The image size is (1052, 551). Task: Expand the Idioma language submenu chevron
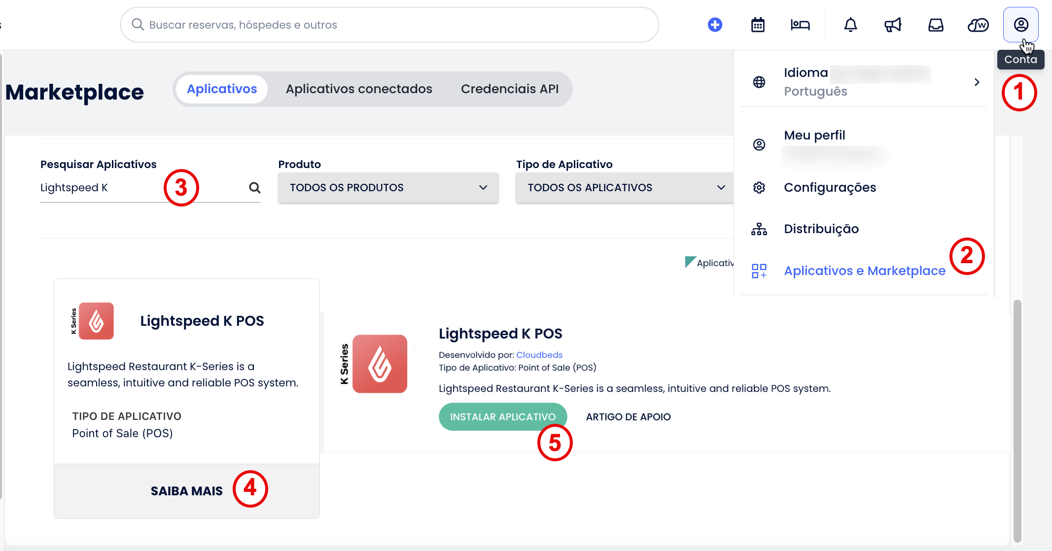977,82
